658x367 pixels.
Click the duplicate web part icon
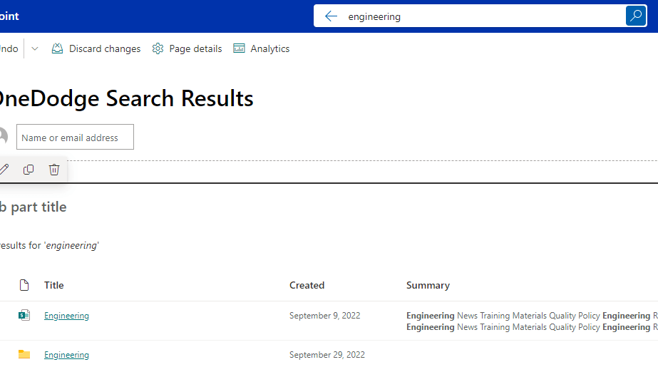pos(29,170)
